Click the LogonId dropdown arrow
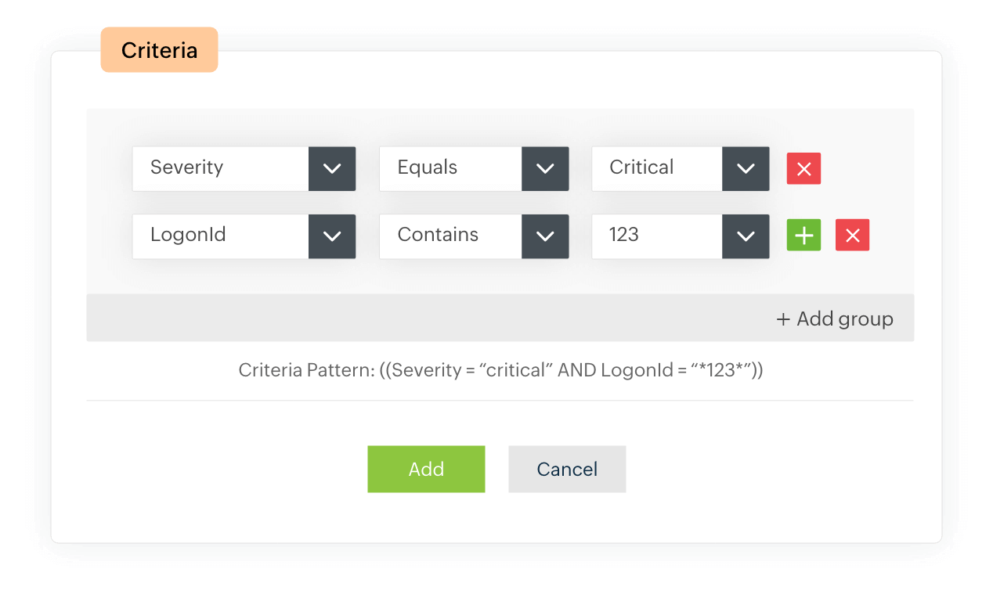The height and width of the screenshot is (594, 993). pos(332,236)
